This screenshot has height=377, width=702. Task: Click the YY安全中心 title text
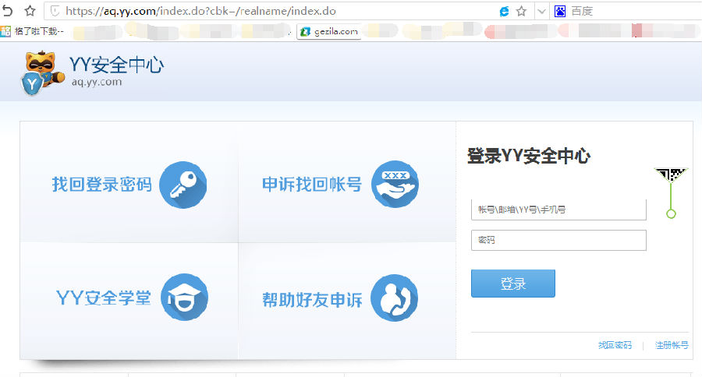coord(116,65)
